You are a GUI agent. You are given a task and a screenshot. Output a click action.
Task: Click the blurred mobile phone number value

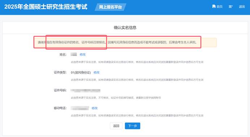coord(80,108)
